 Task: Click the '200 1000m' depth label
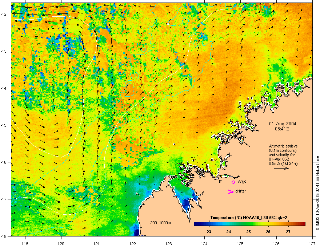(160, 223)
